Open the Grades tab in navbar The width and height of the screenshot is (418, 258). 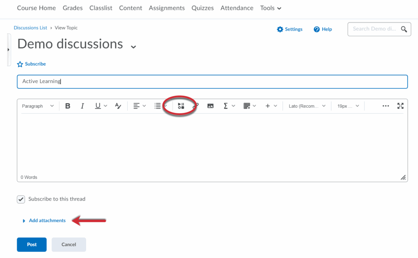pos(73,8)
